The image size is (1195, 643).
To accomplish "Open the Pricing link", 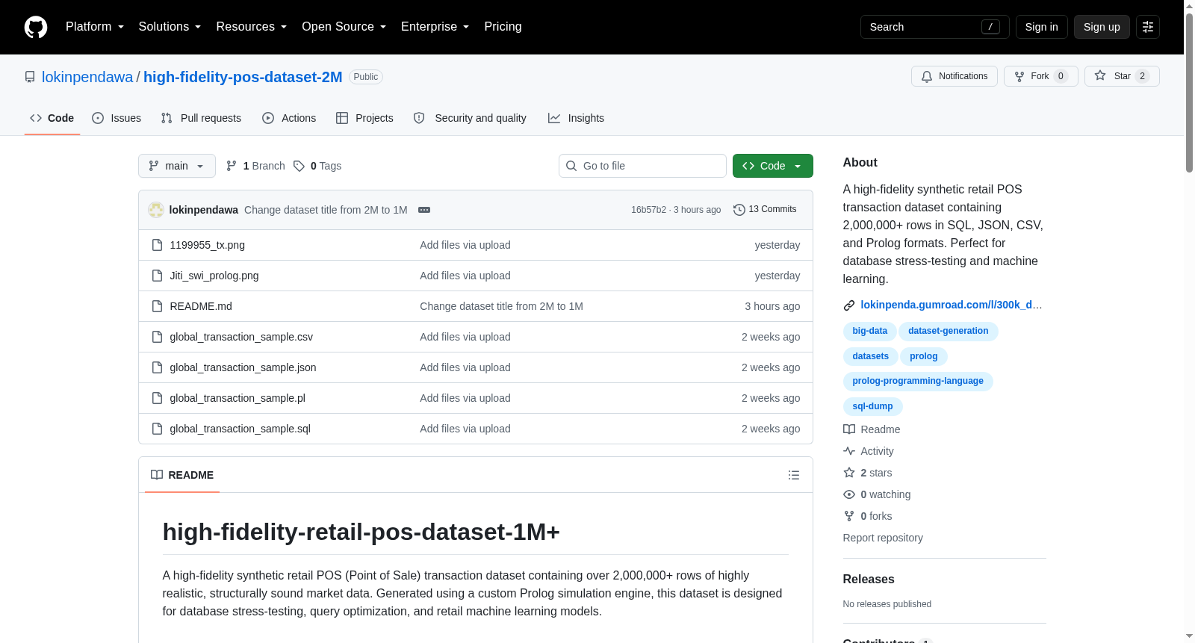I will point(503,27).
